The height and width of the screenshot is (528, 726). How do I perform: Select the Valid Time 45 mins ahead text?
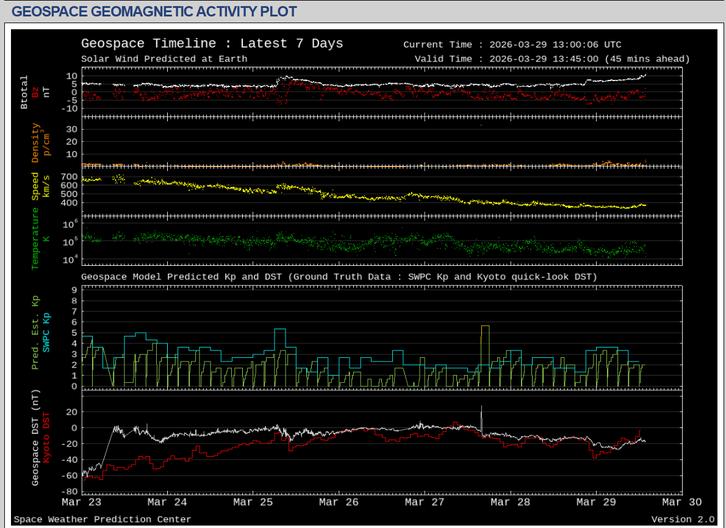click(552, 59)
